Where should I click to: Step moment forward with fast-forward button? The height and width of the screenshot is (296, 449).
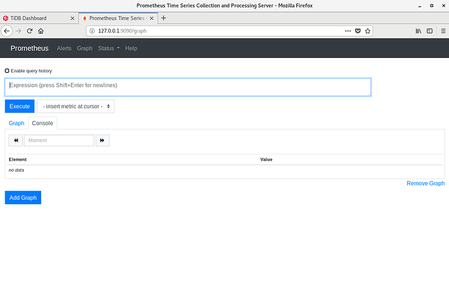coord(102,141)
